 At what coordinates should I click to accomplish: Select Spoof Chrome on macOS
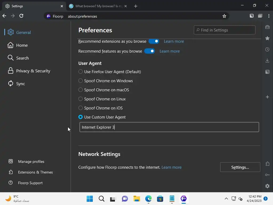(81, 90)
